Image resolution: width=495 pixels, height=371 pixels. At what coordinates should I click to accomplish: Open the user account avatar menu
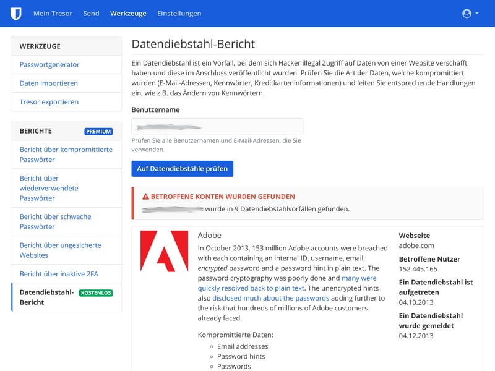[x=467, y=14]
